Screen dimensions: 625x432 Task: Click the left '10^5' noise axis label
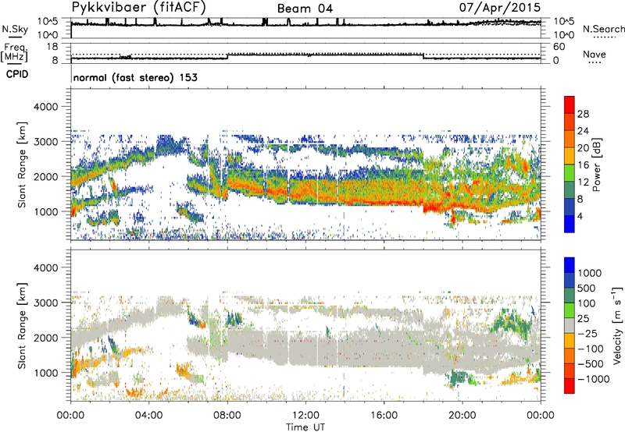point(48,22)
